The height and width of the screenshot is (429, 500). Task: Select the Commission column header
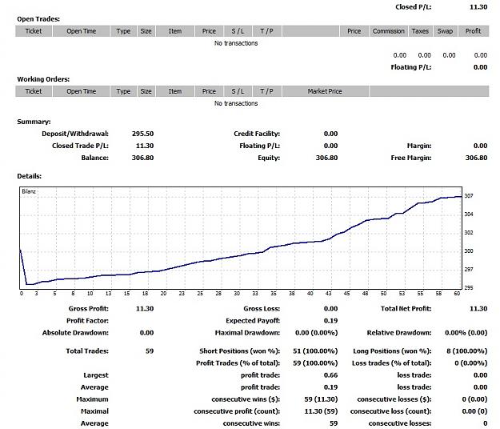(x=388, y=31)
